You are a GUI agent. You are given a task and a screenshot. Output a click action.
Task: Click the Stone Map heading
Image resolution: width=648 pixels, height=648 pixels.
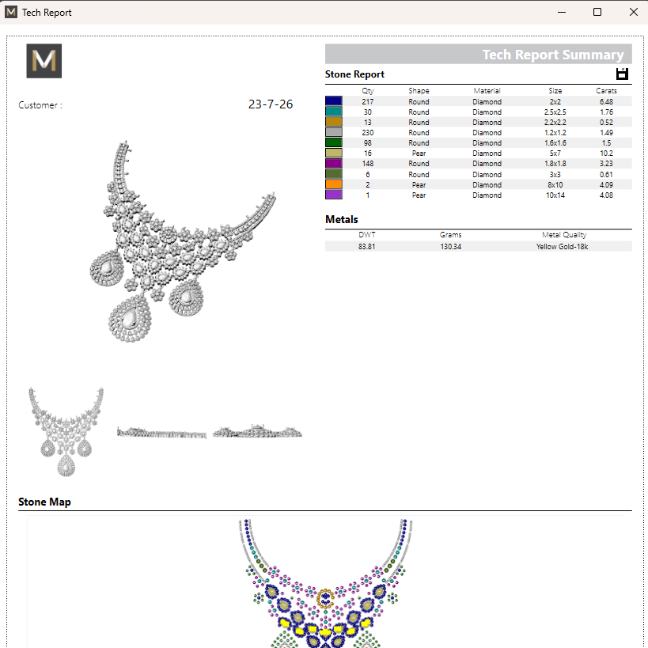(x=44, y=502)
